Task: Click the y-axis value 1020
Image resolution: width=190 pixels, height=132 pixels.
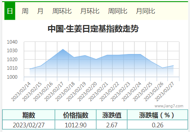Action: tap(12, 59)
